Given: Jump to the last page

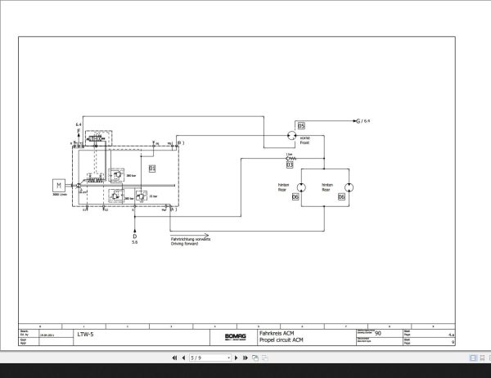Looking at the screenshot, I should [x=245, y=358].
